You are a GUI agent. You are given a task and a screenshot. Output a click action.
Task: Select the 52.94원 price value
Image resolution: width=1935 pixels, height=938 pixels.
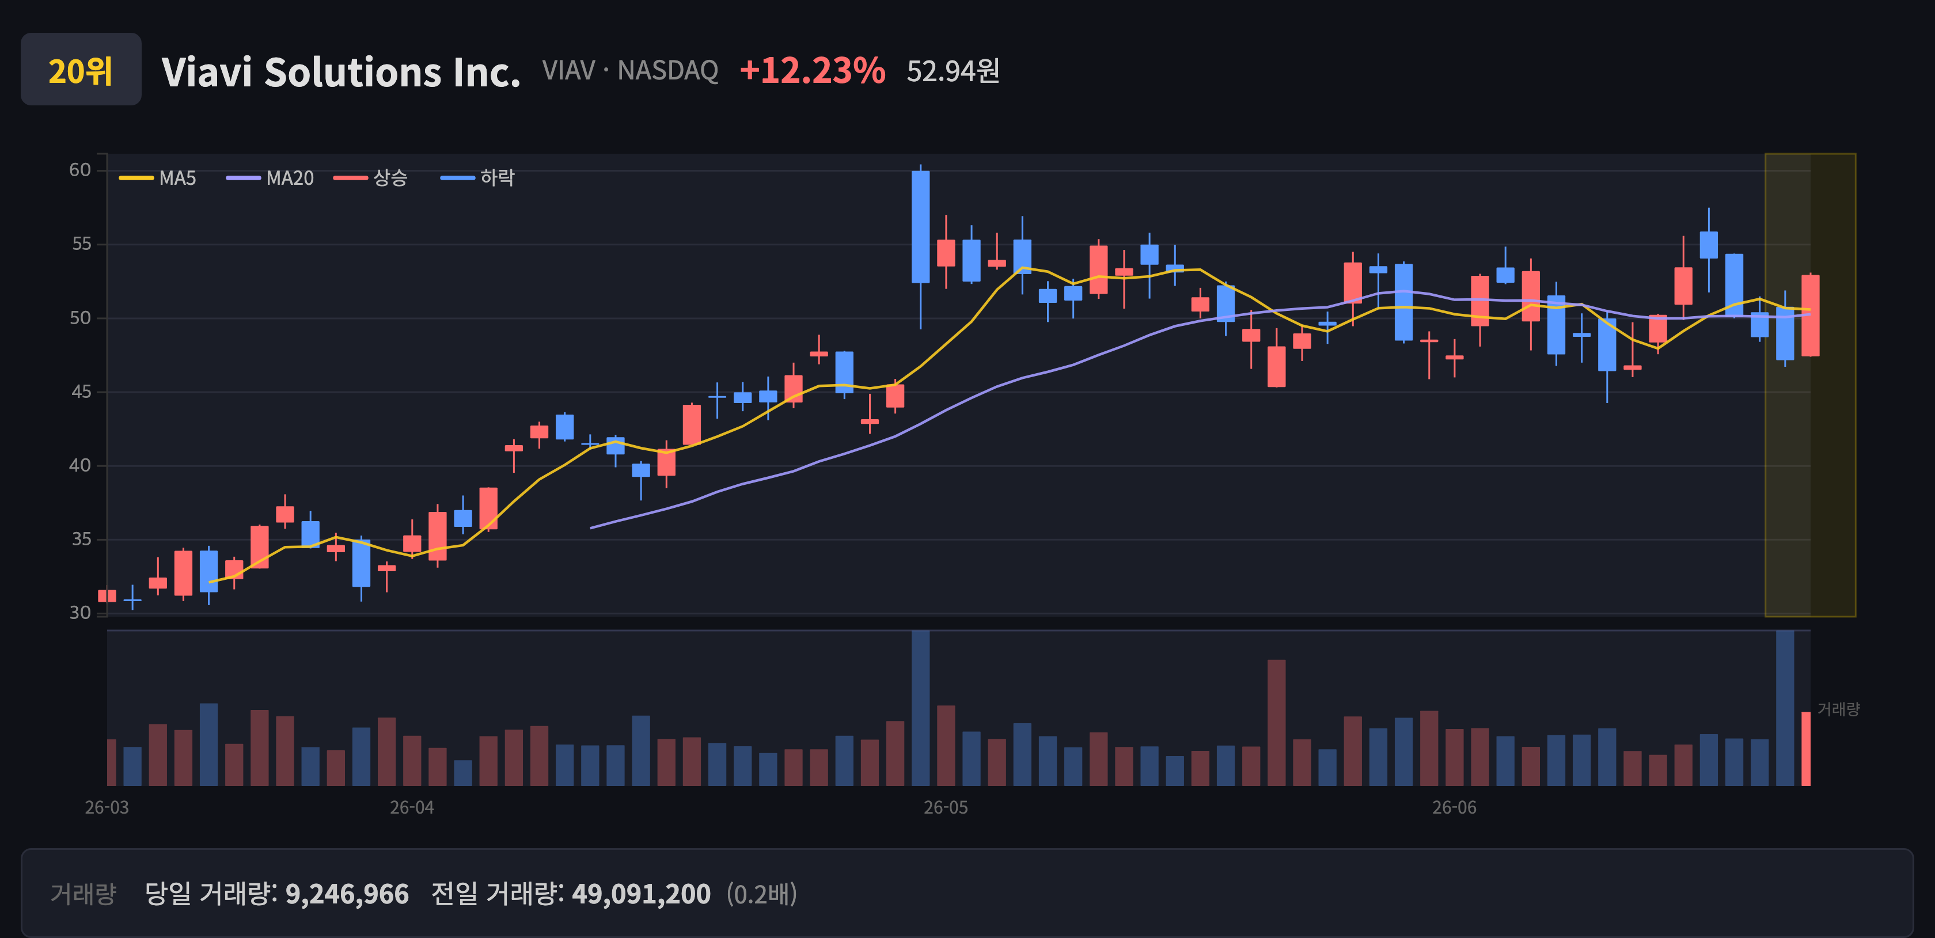coord(953,71)
